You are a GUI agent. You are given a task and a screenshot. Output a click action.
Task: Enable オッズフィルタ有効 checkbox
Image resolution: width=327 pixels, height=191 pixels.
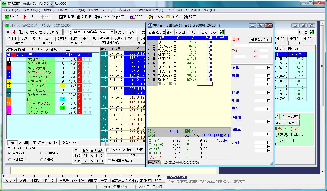coord(120,150)
